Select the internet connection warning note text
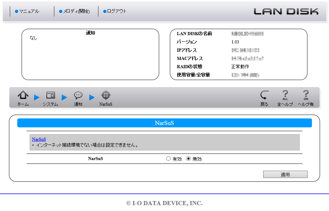The image size is (329, 211). 87,145
